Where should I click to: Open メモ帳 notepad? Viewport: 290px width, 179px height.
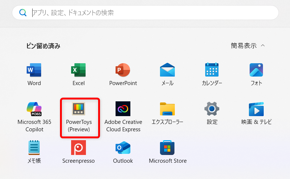coord(34,152)
